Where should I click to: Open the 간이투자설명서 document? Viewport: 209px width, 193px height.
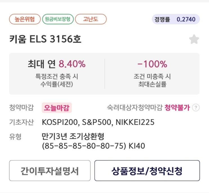[50, 171]
